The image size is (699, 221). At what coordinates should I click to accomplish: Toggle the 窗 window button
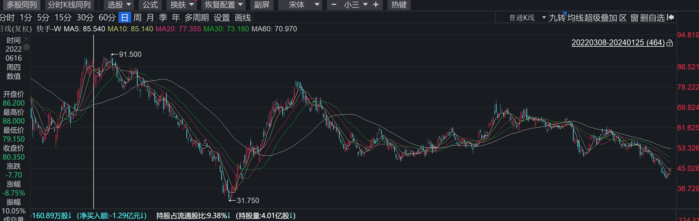pos(634,18)
